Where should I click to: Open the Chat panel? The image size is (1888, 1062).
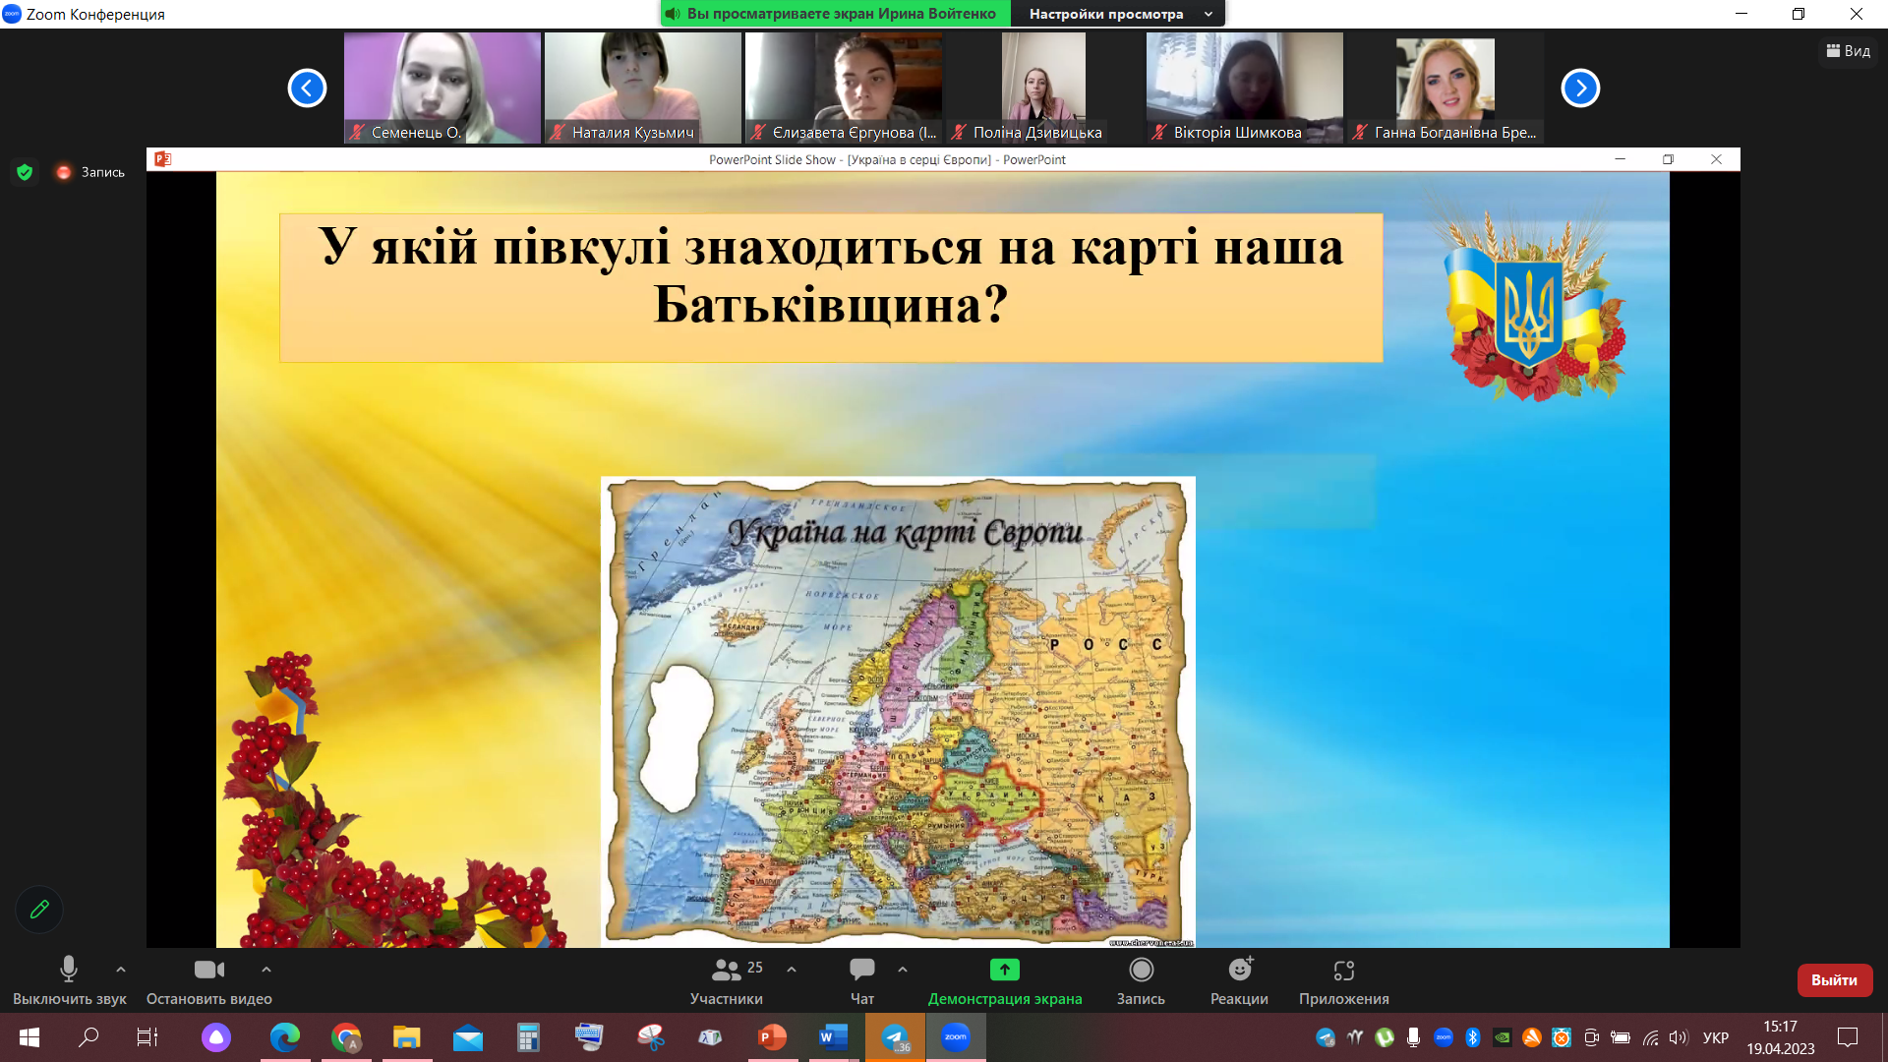coord(862,980)
